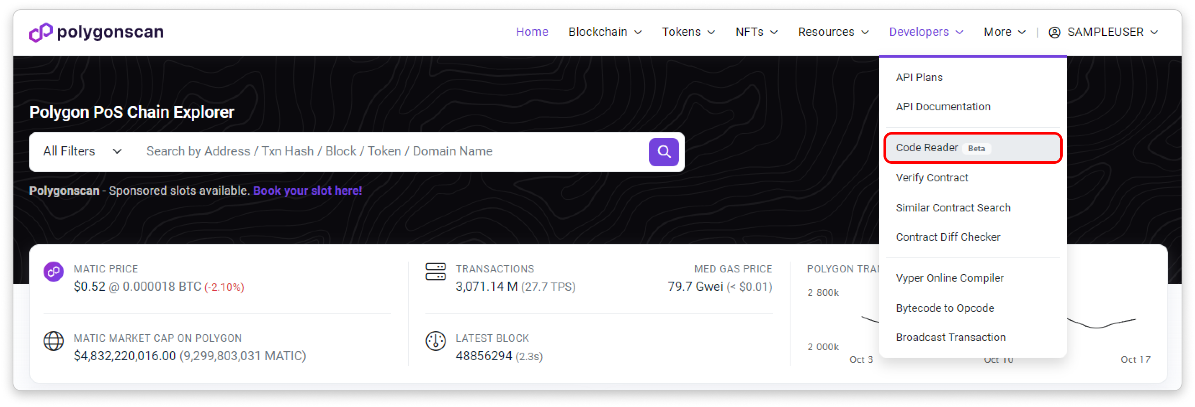Click the transactions server icon
Screen dimensions: 1195x407
435,271
